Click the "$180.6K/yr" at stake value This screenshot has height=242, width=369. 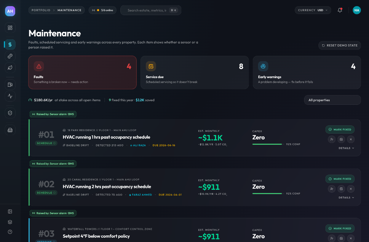point(43,100)
